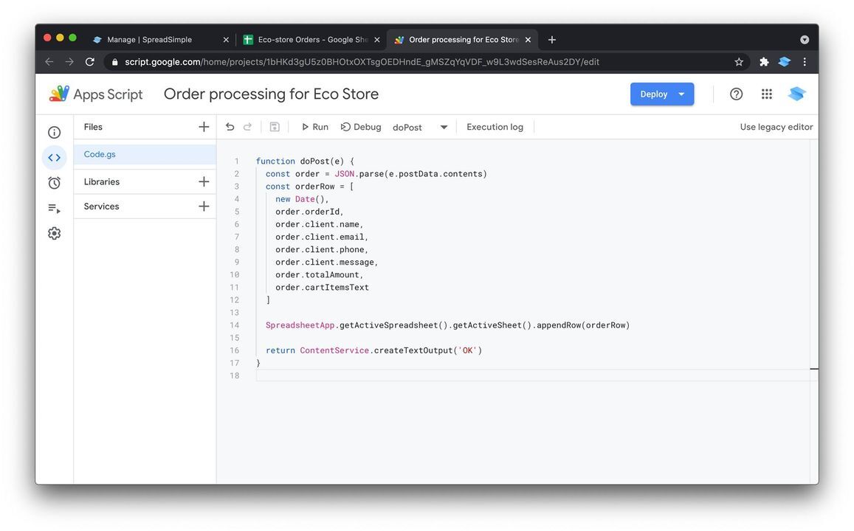Open the Triggers panel
Screen dimensions: 854x531
[x=54, y=183]
